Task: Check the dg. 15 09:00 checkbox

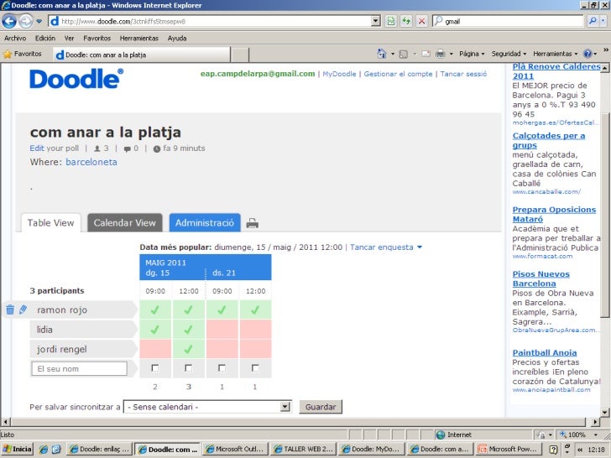Action: coord(155,368)
